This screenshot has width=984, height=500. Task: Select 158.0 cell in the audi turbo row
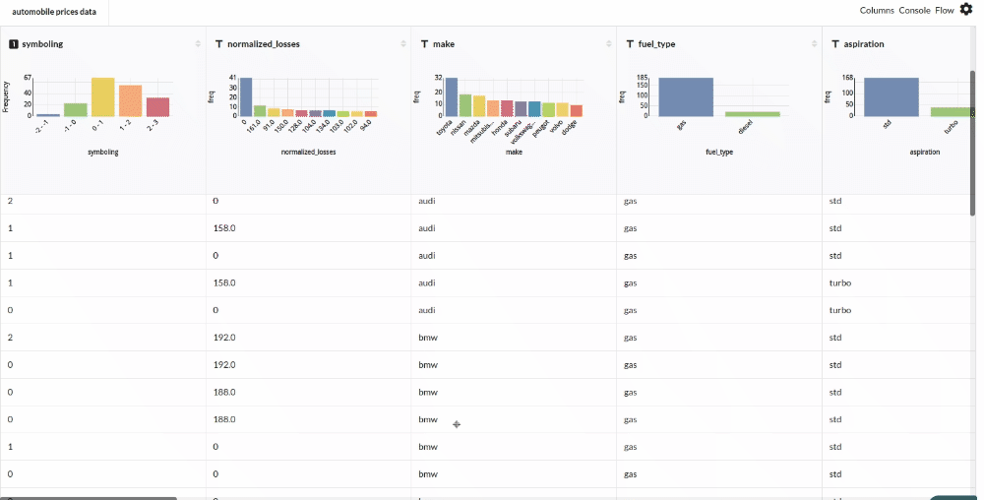[x=224, y=282]
